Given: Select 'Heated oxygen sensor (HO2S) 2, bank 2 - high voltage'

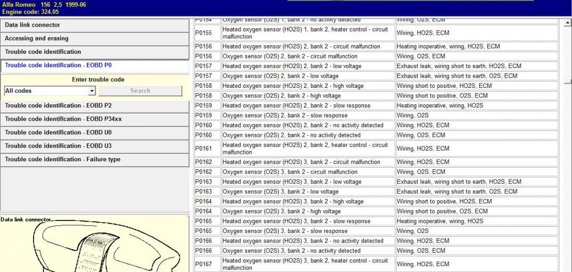Looking at the screenshot, I should pyautogui.click(x=308, y=86).
